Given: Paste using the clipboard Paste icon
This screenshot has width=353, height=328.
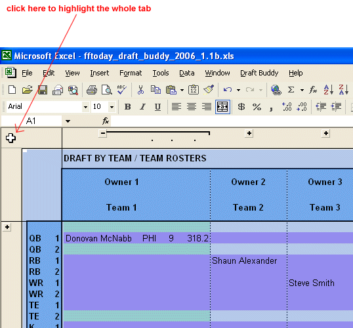Looking at the screenshot, I should pyautogui.click(x=171, y=90).
